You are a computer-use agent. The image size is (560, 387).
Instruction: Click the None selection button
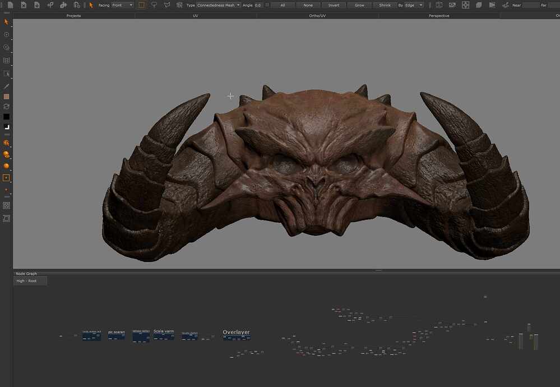click(308, 6)
